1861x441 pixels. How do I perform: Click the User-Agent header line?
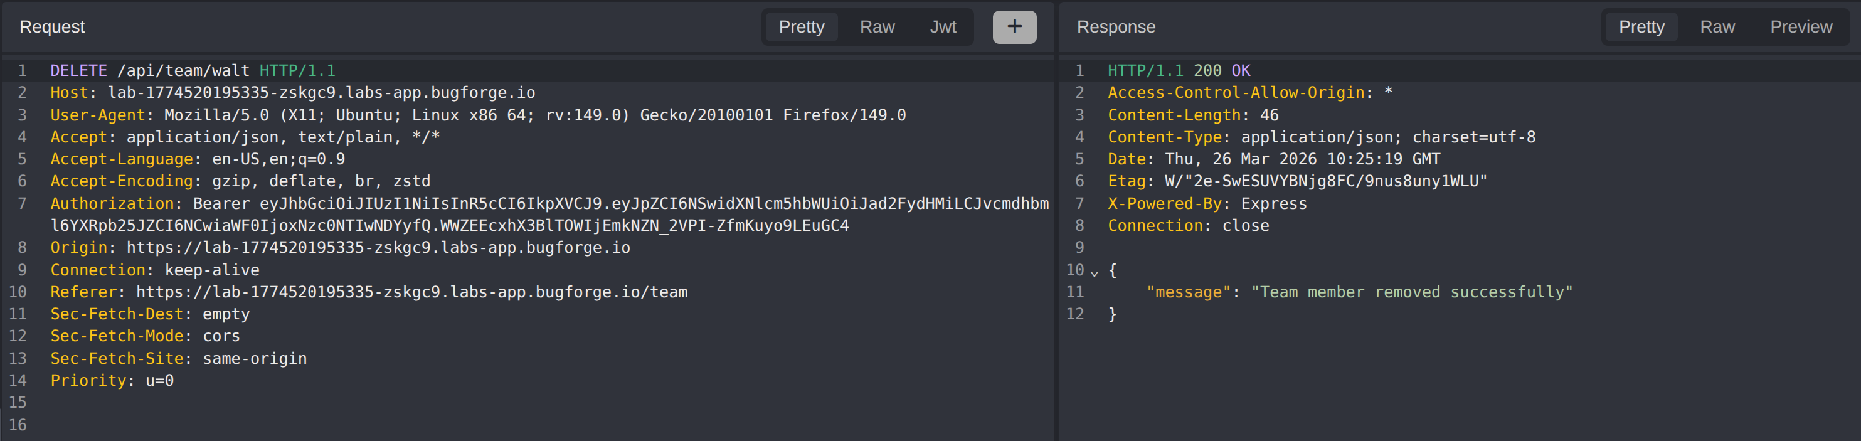(x=477, y=115)
